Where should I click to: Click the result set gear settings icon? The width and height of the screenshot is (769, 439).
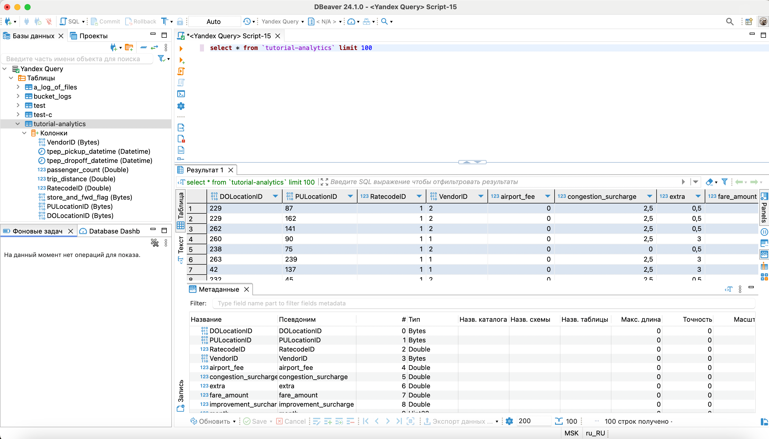(x=509, y=421)
